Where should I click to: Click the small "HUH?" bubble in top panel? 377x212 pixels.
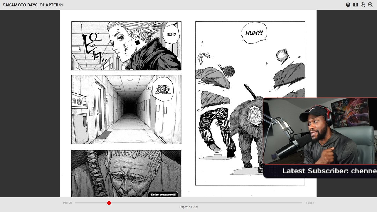click(171, 35)
